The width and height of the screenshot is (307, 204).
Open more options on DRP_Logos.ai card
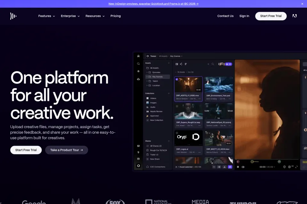tap(200, 152)
